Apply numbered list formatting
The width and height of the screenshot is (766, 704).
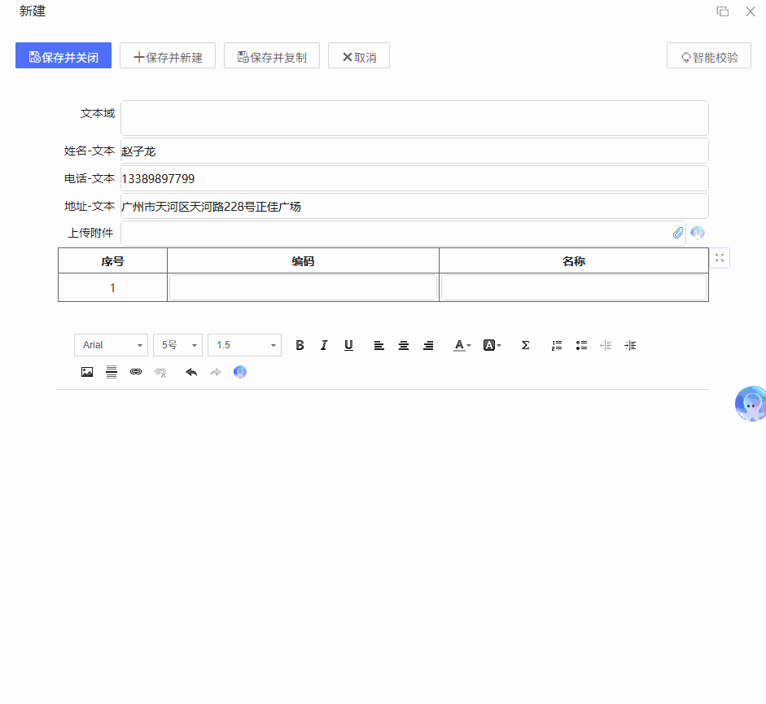pyautogui.click(x=557, y=345)
